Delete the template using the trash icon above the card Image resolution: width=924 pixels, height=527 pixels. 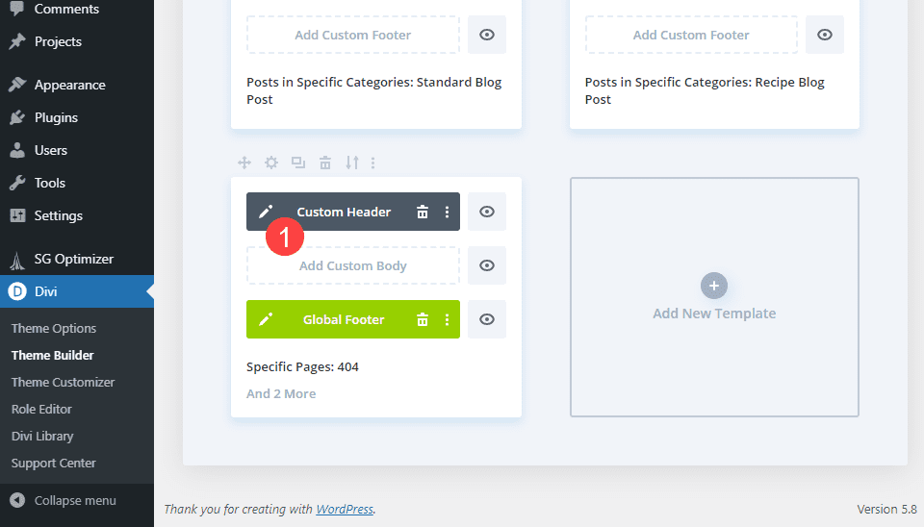[x=325, y=163]
